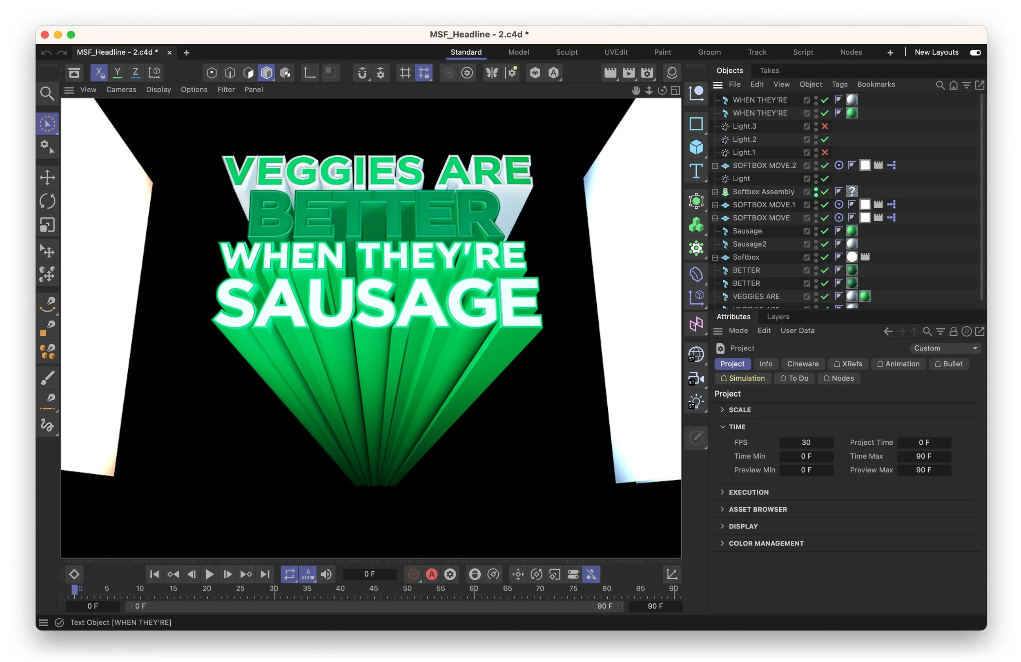The image size is (1021, 662).
Task: Open the Cineware attribute tab
Action: pos(802,364)
